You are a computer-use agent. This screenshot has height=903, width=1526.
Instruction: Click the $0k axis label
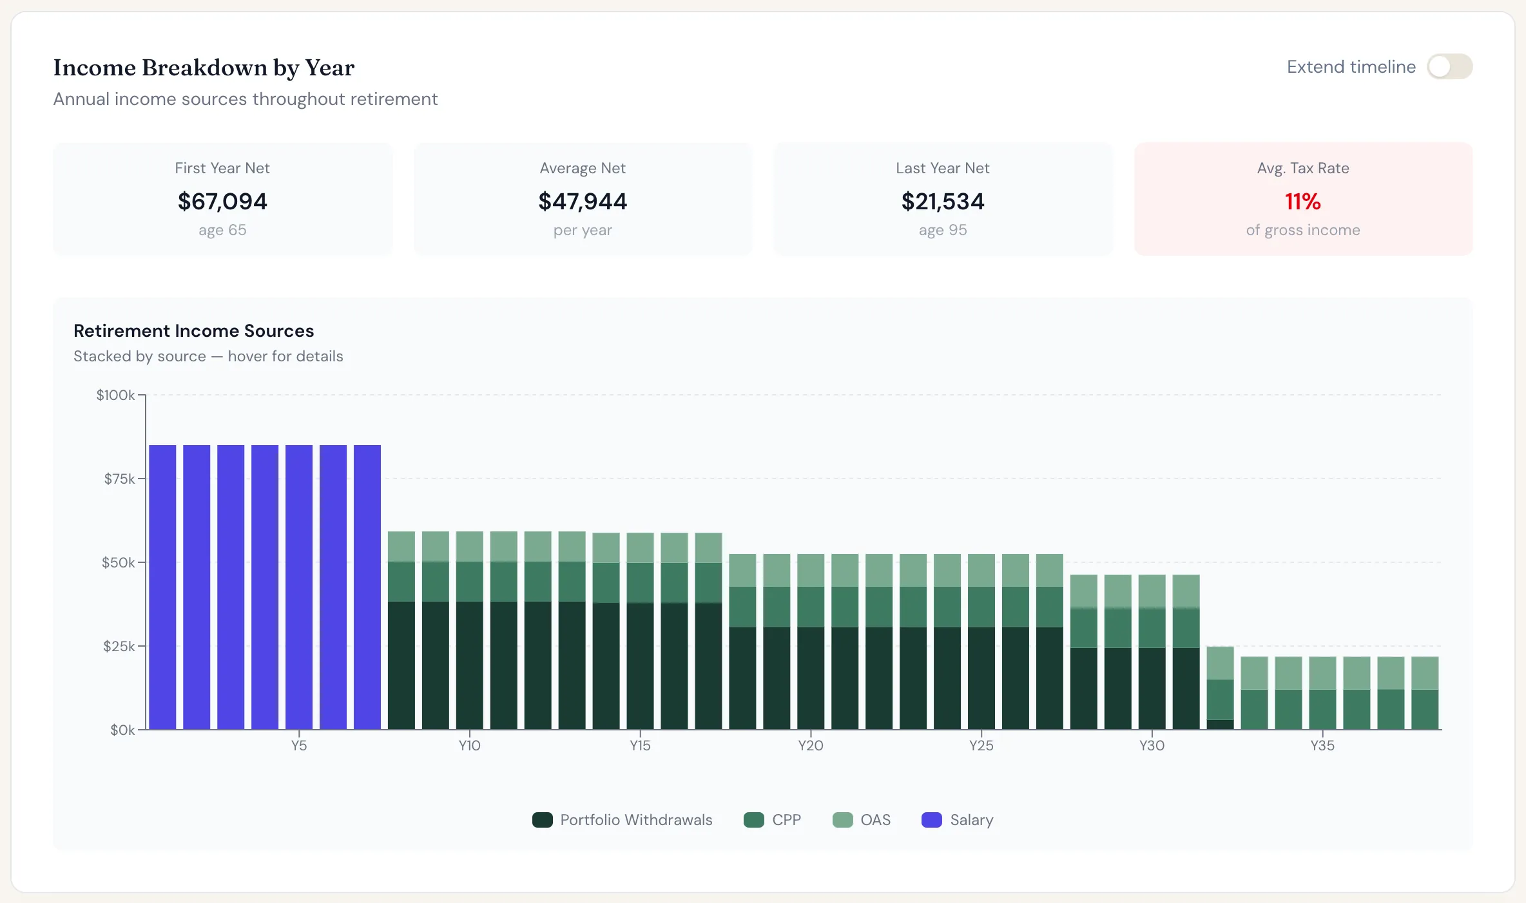122,730
